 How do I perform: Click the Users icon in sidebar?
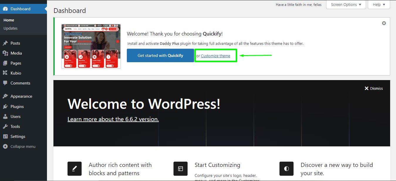coord(6,116)
